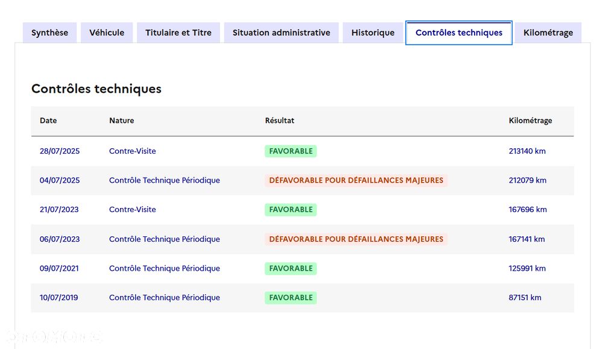
Task: Open the Synthèse tab
Action: pyautogui.click(x=49, y=33)
